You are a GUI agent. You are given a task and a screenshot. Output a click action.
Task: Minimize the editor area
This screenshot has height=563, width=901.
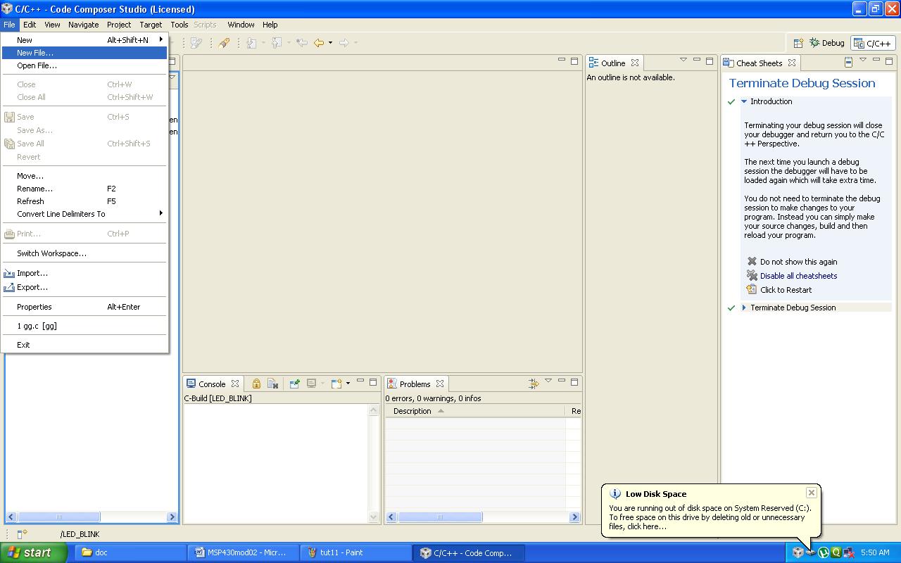562,61
